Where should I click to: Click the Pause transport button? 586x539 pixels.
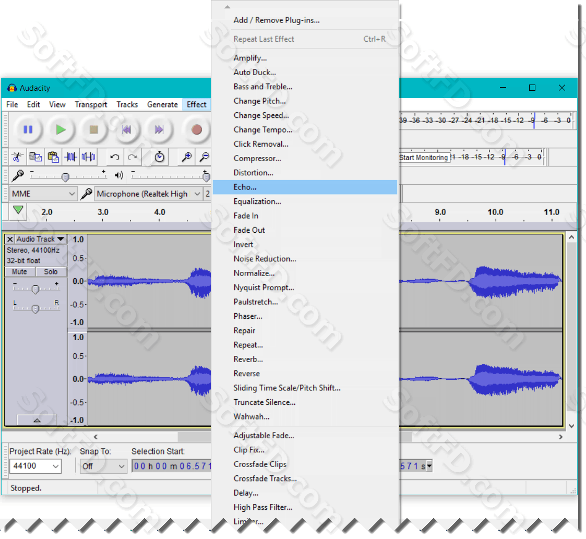(x=28, y=130)
